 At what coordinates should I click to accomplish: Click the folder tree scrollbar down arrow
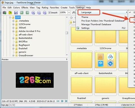point(67,55)
